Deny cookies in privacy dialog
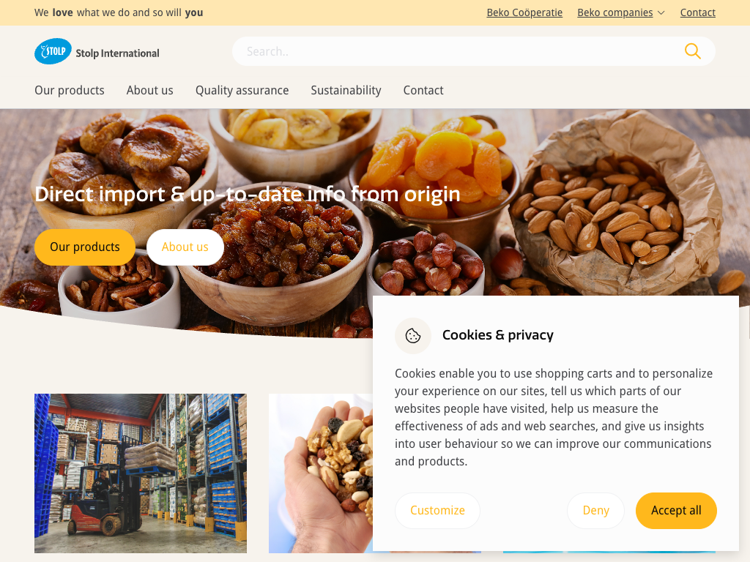This screenshot has height=562, width=750. pyautogui.click(x=595, y=510)
